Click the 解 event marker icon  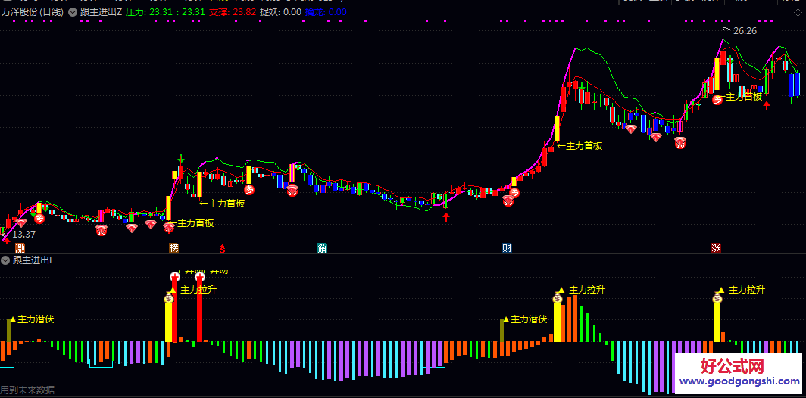tap(322, 248)
